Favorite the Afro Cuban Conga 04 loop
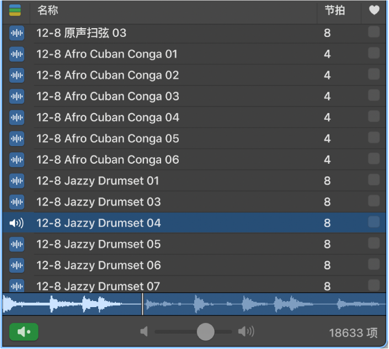 [374, 116]
